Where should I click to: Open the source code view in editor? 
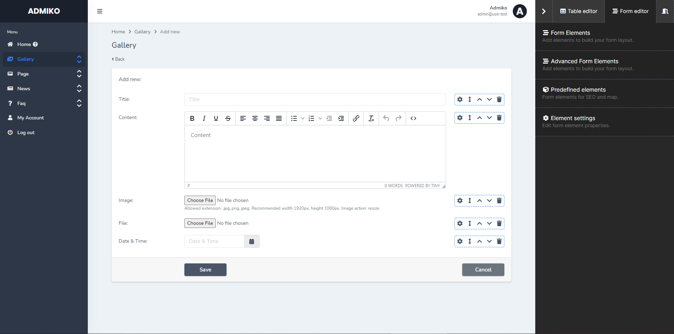coord(413,118)
